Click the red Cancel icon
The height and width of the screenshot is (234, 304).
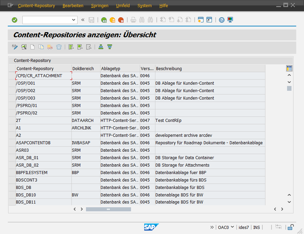(x=121, y=20)
